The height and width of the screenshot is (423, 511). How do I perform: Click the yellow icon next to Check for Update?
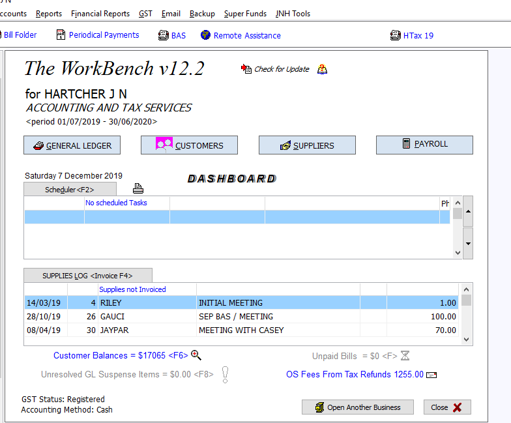point(322,69)
